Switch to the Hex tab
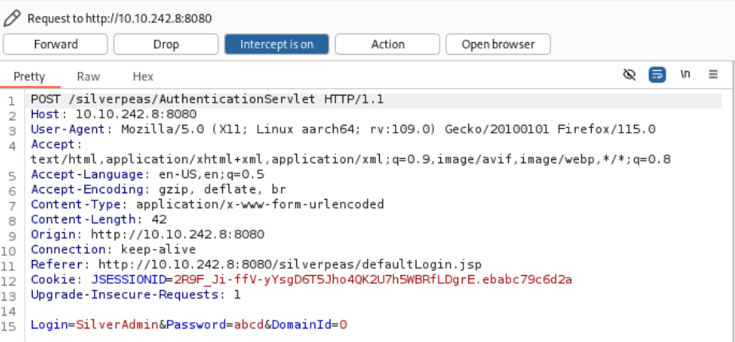This screenshot has height=342, width=735. tap(143, 76)
